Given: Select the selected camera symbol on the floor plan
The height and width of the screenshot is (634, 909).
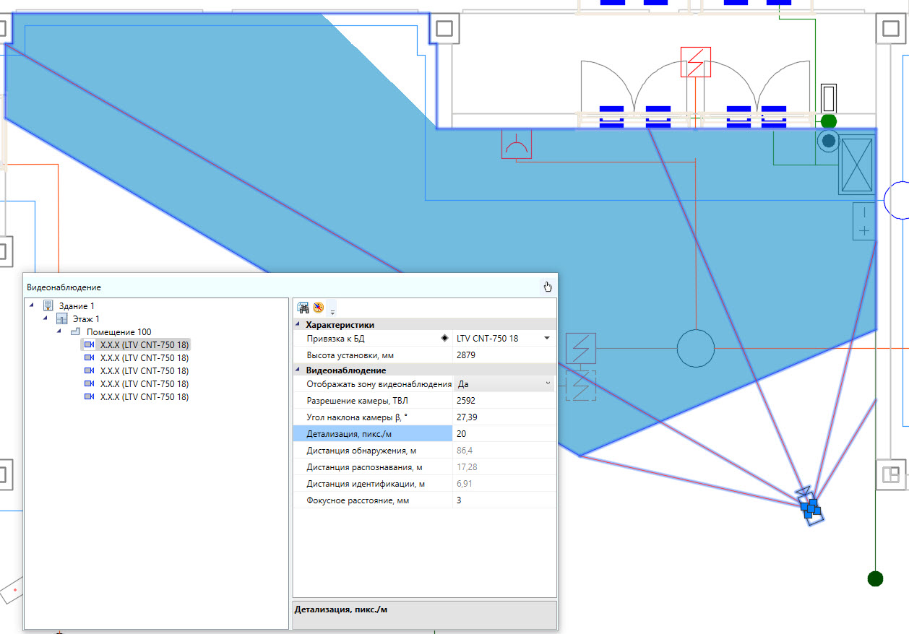Looking at the screenshot, I should (x=811, y=508).
